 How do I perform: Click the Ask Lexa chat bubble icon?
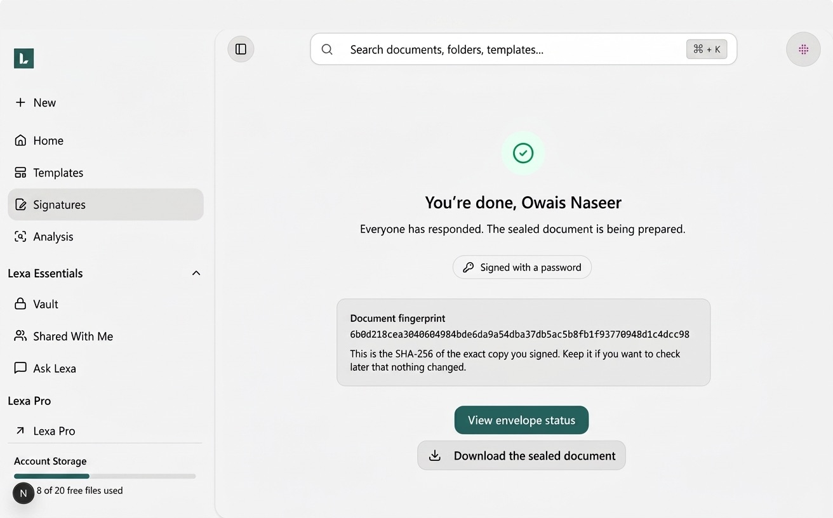(20, 368)
